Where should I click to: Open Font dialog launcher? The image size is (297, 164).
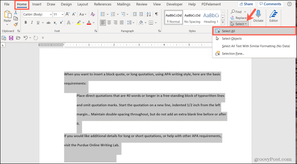click(x=96, y=31)
